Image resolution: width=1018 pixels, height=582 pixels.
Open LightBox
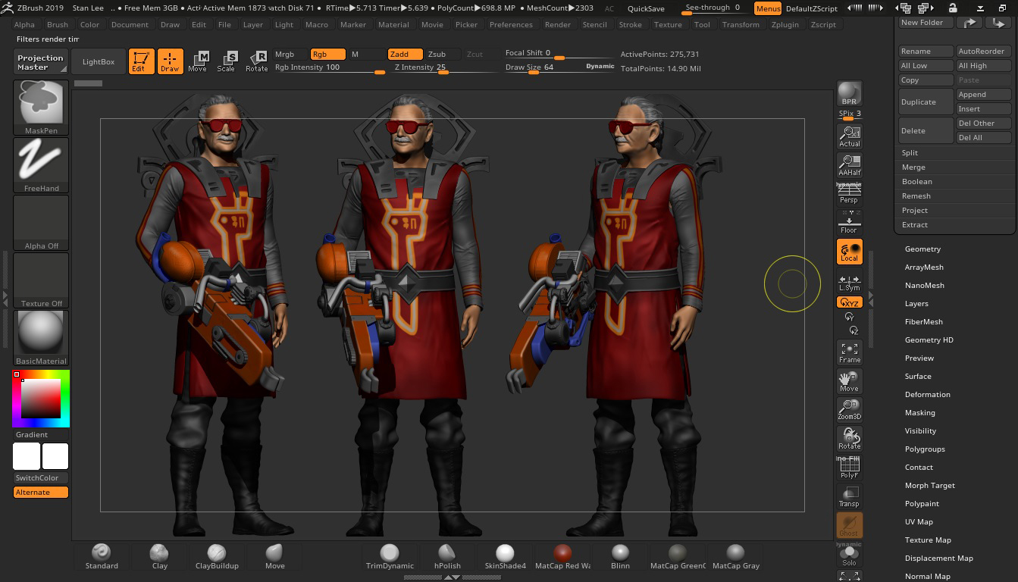click(x=99, y=61)
